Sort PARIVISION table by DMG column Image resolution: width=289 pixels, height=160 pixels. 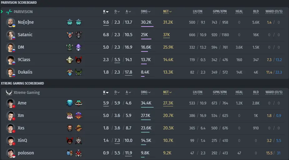[x=146, y=12]
